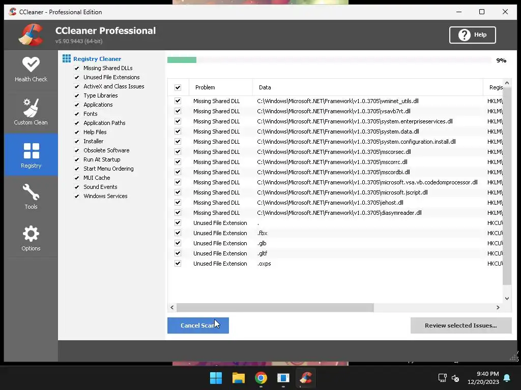The image size is (521, 390).
Task: Toggle Start Menu Ordering checkbox
Action: (77, 169)
